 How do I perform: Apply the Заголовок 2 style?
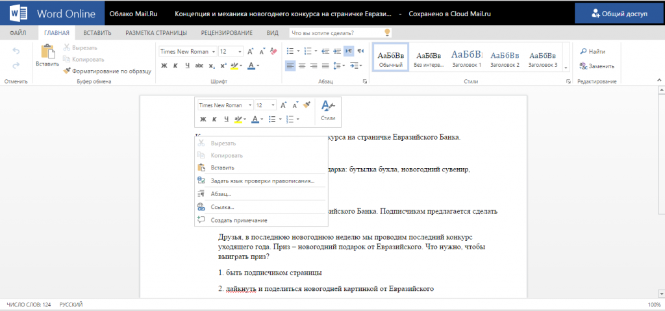click(x=505, y=57)
